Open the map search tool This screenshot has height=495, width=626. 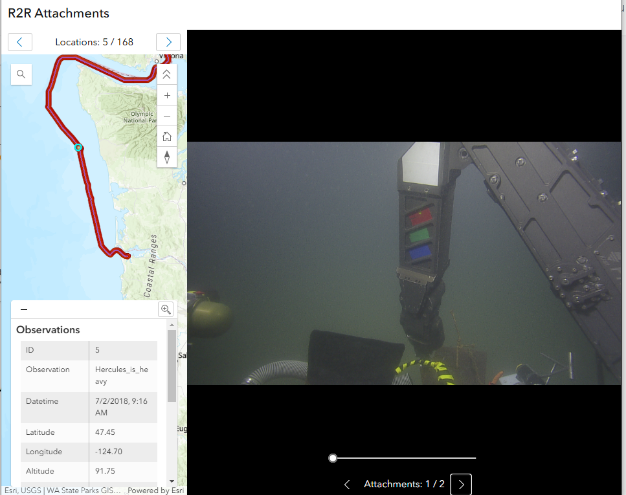pos(21,74)
